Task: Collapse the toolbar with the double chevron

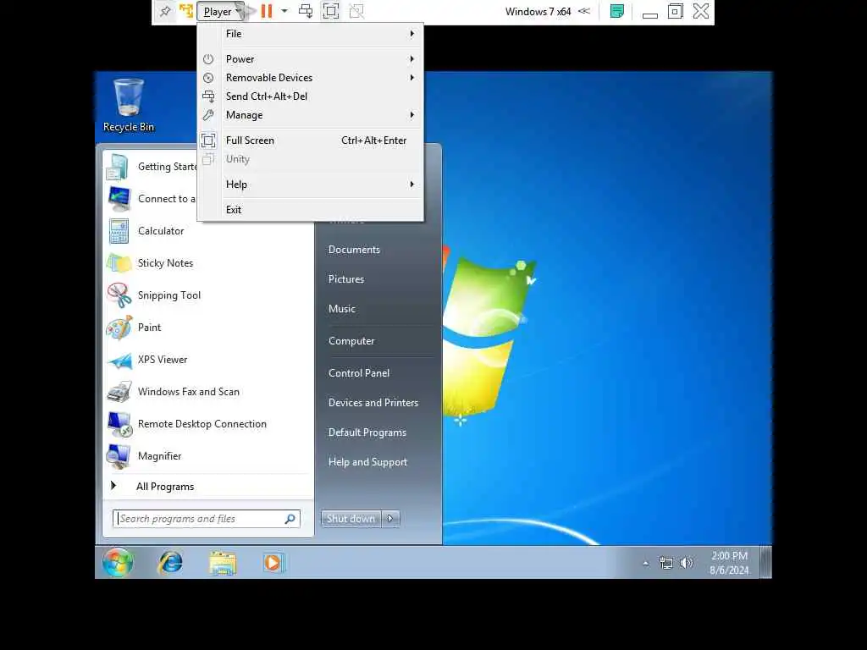Action: click(584, 11)
